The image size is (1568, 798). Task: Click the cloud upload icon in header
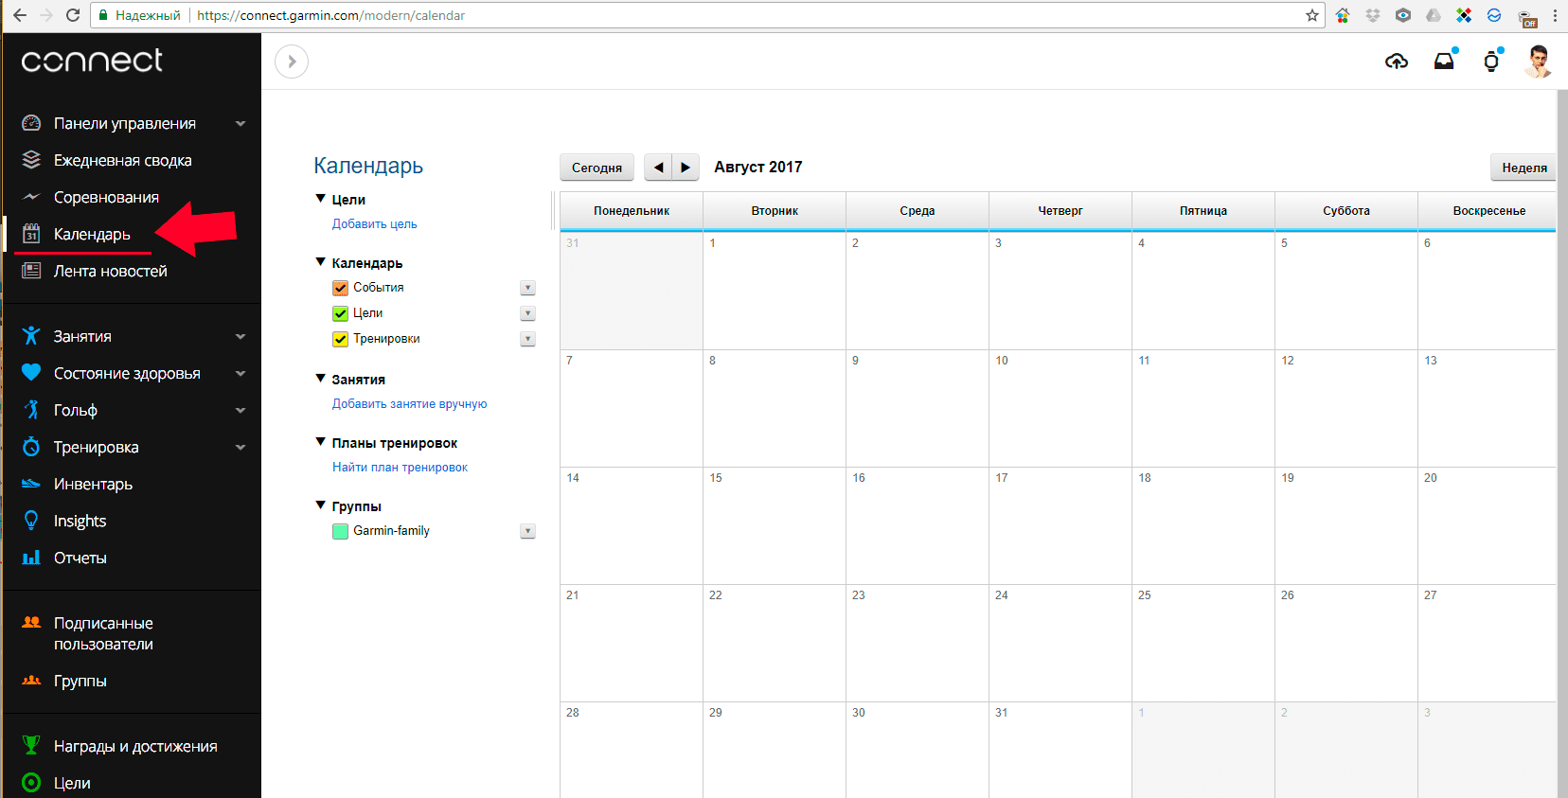tap(1396, 62)
